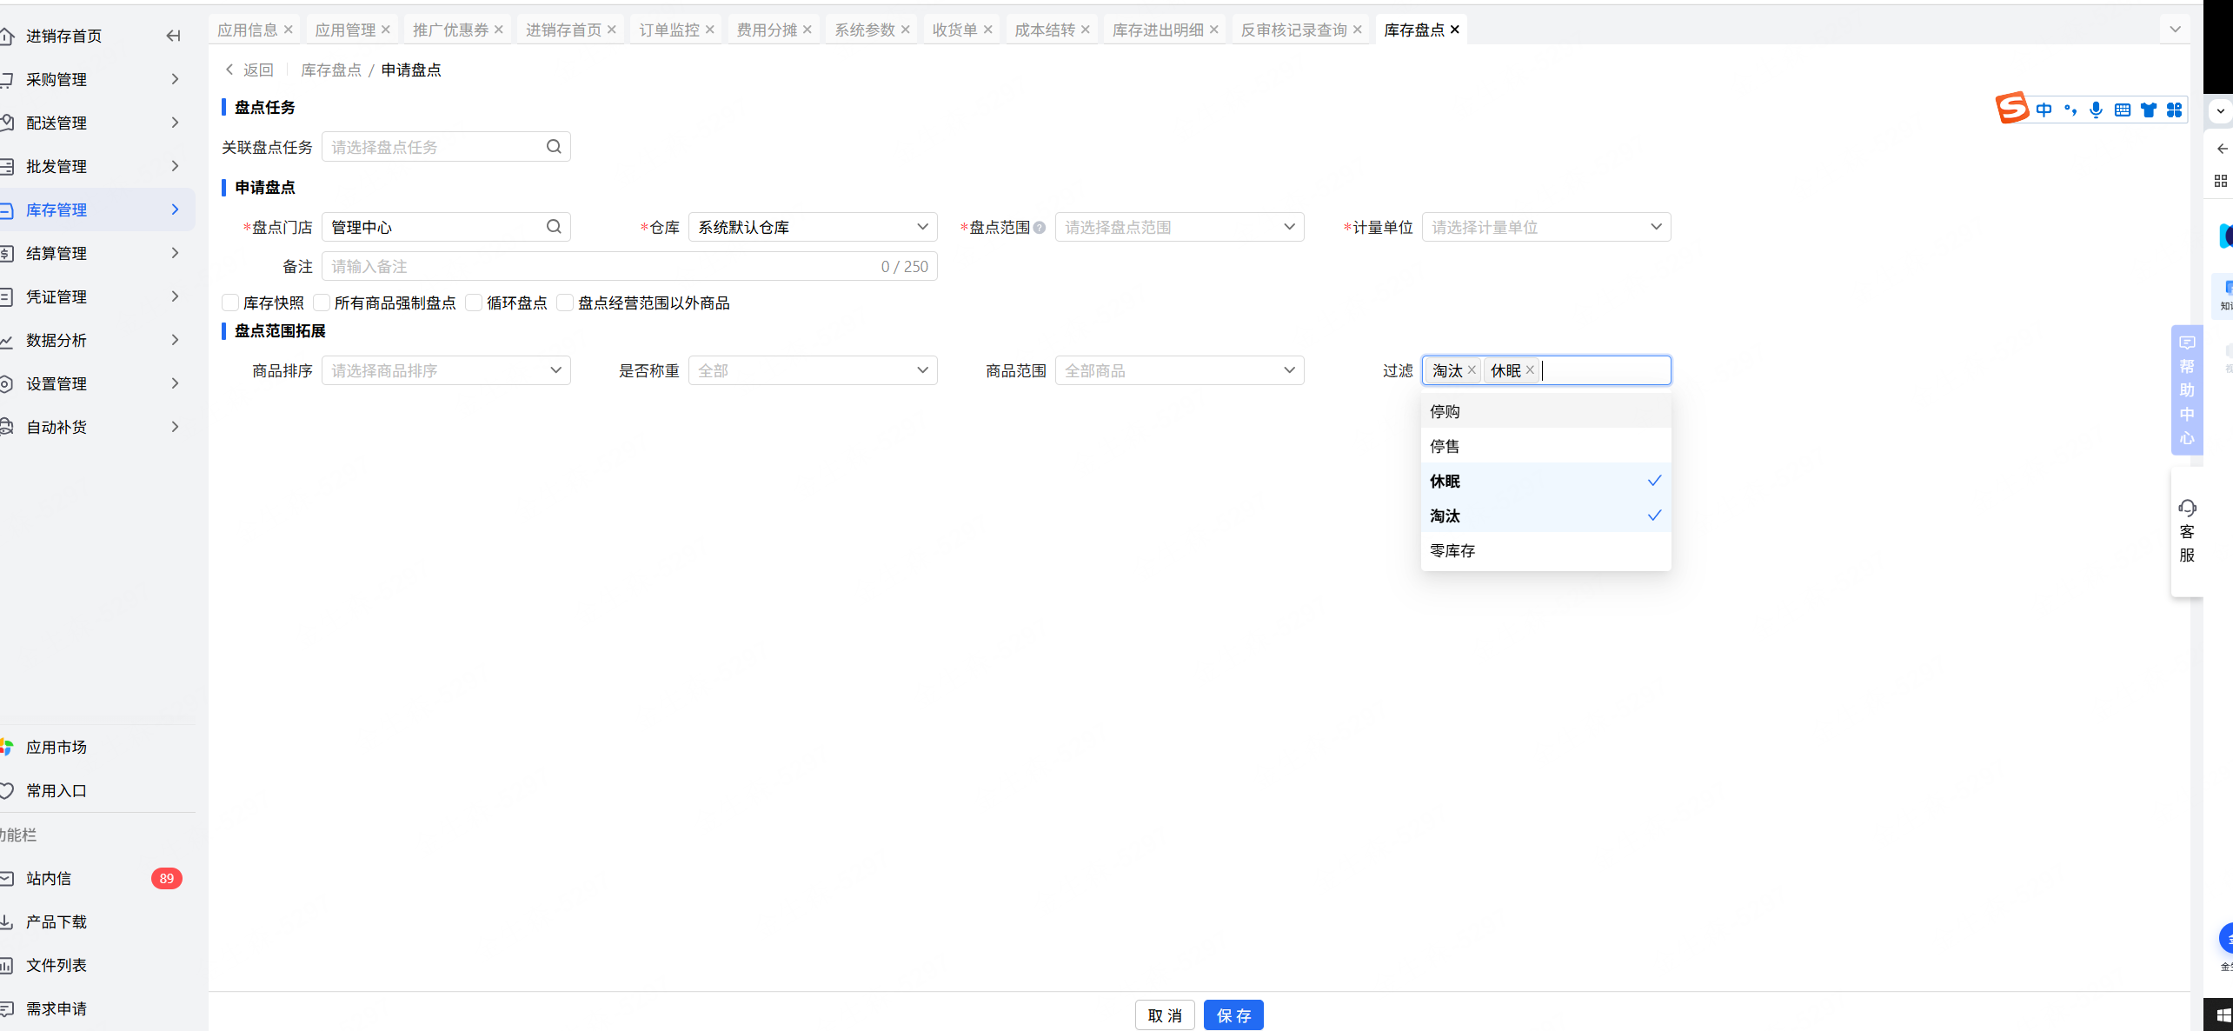Click the 盘点范围 help question mark icon
This screenshot has height=1031, width=2233.
click(1040, 228)
